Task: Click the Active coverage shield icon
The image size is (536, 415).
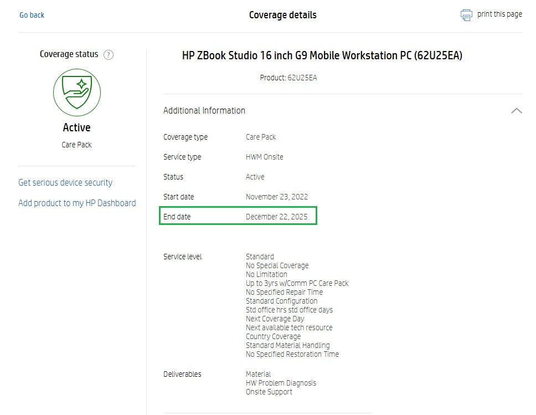Action: coord(77,93)
